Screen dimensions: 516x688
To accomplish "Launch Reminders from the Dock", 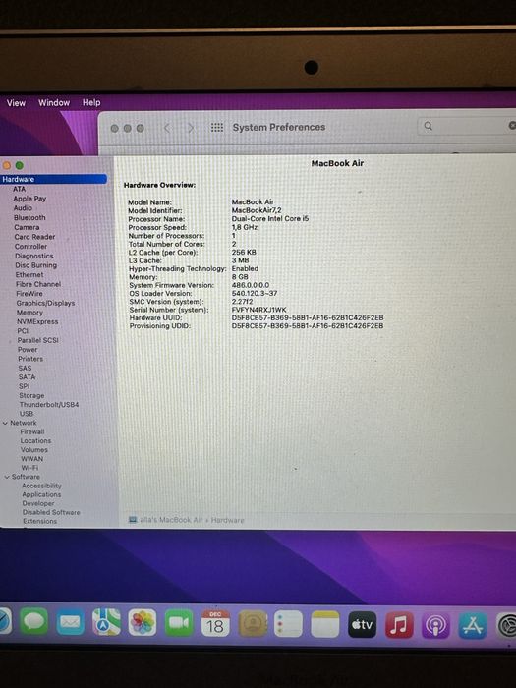I will (288, 624).
